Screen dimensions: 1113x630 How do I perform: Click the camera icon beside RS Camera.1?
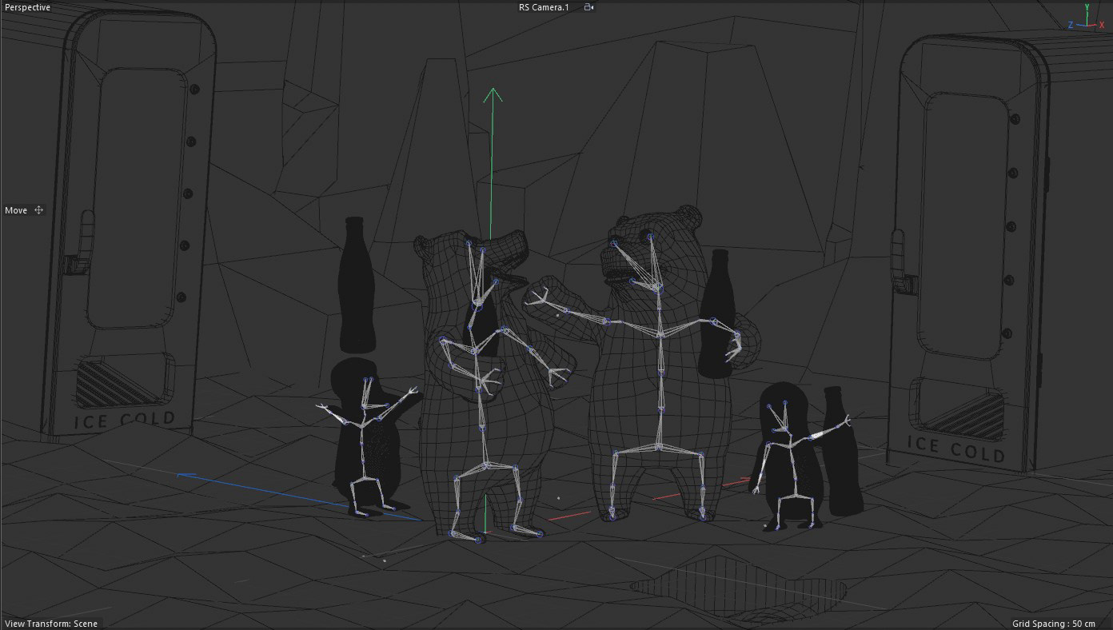[588, 7]
